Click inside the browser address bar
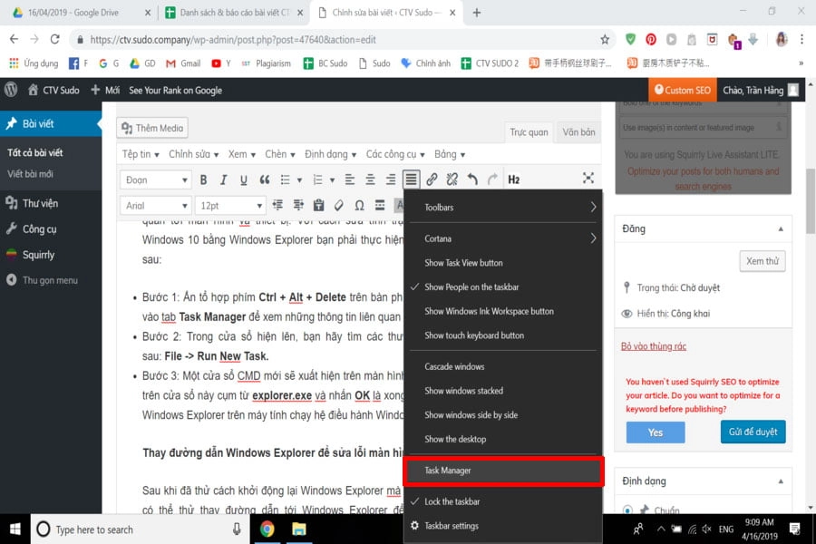Viewport: 816px width, 544px height. 272,40
